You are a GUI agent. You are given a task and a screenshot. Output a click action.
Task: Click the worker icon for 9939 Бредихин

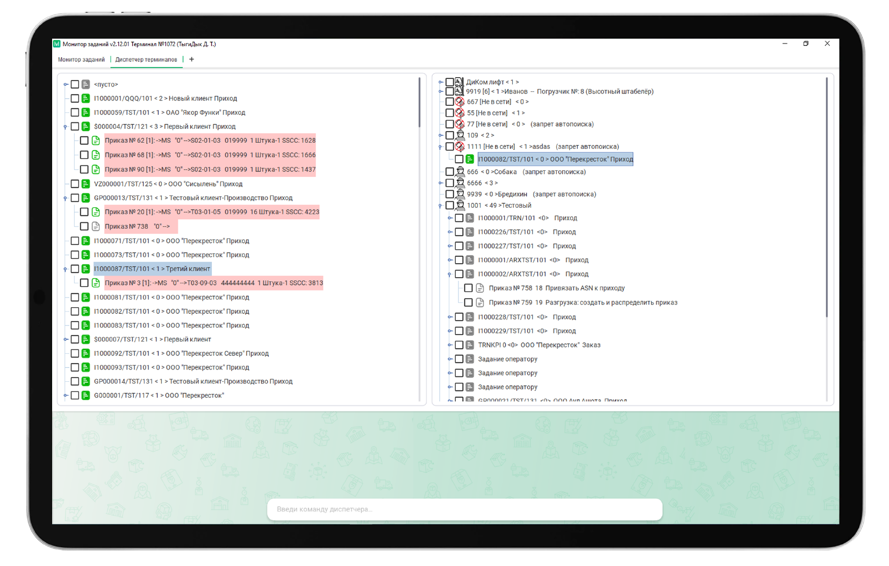[460, 194]
